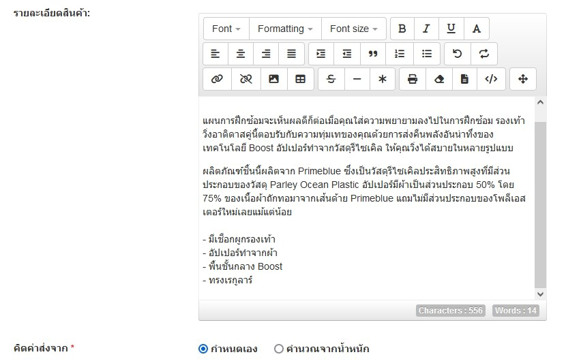Viewport: 566px width, 361px height.
Task: Insert an image into the editor
Action: 273,79
